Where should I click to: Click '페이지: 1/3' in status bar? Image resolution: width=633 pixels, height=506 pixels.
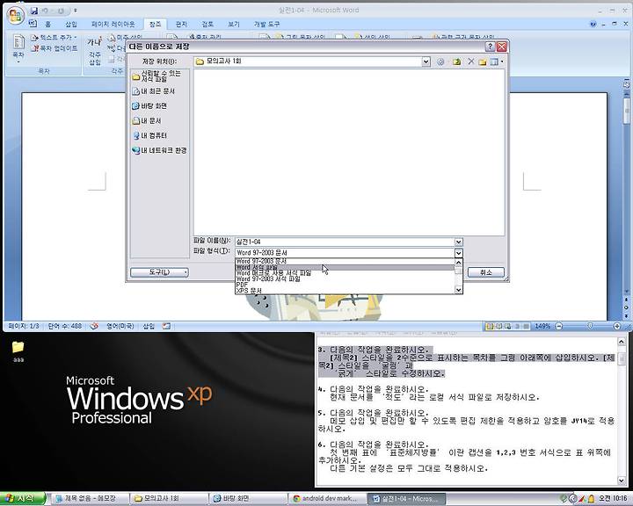(24, 326)
